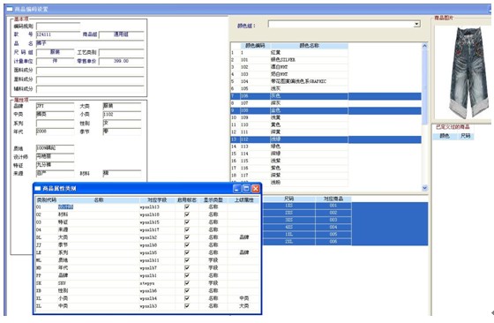This screenshot has height=323, width=494.
Task: Click the color list vertical scrollbar thumb
Action: [x=424, y=86]
